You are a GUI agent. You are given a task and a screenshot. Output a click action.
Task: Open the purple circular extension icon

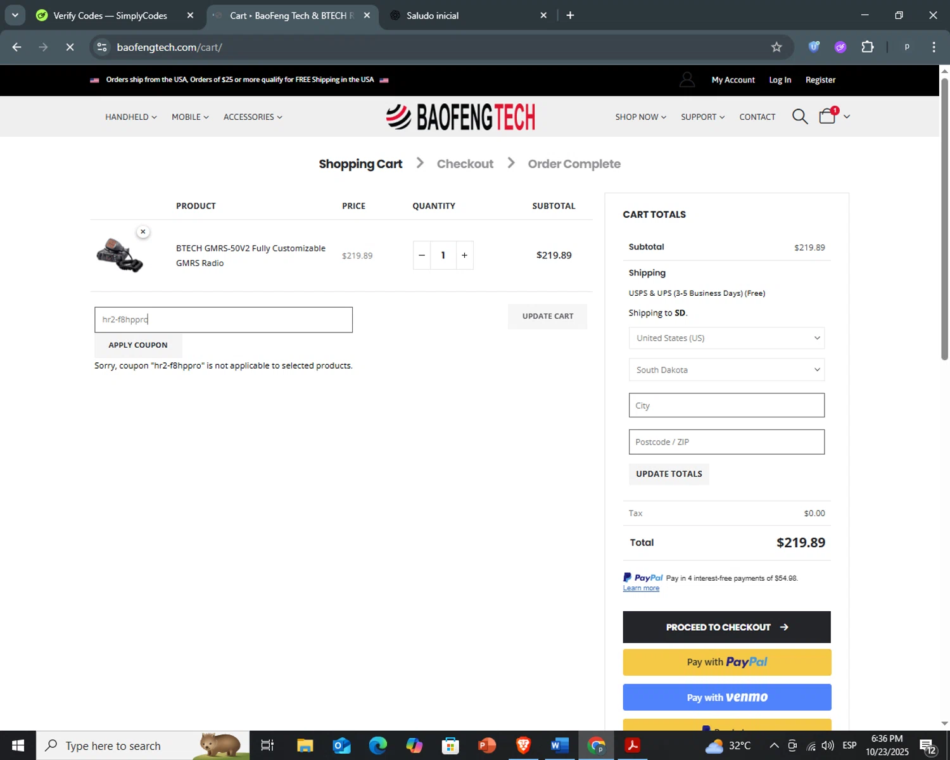click(840, 47)
